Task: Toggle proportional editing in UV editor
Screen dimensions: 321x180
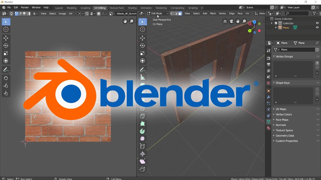Action: [99, 13]
